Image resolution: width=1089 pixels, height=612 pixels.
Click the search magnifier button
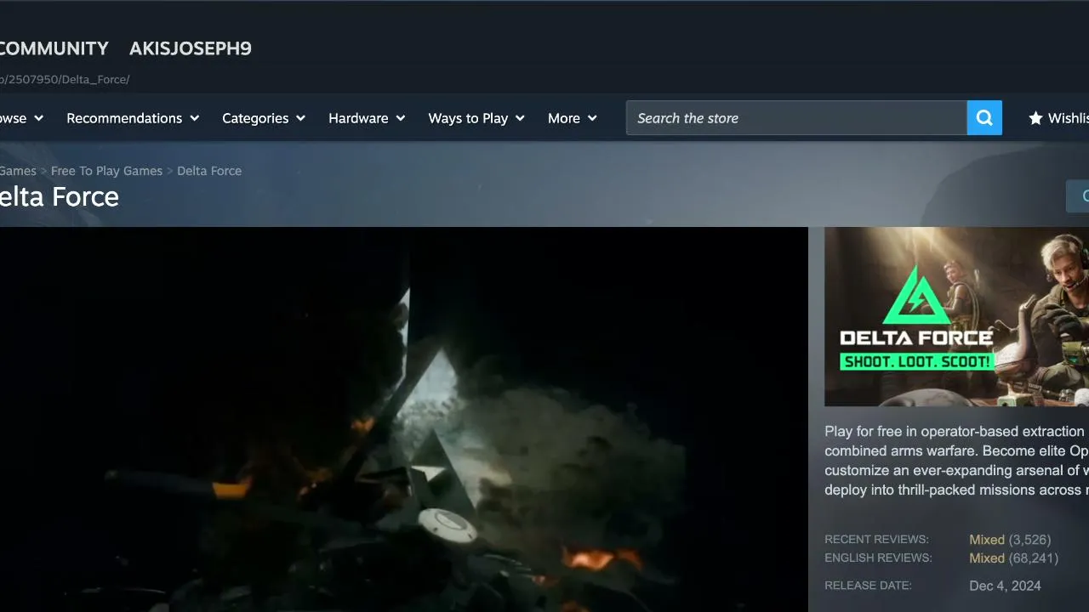(984, 118)
